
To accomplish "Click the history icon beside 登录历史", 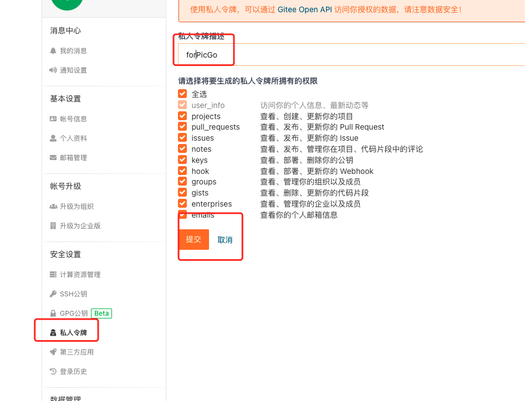I will click(53, 372).
